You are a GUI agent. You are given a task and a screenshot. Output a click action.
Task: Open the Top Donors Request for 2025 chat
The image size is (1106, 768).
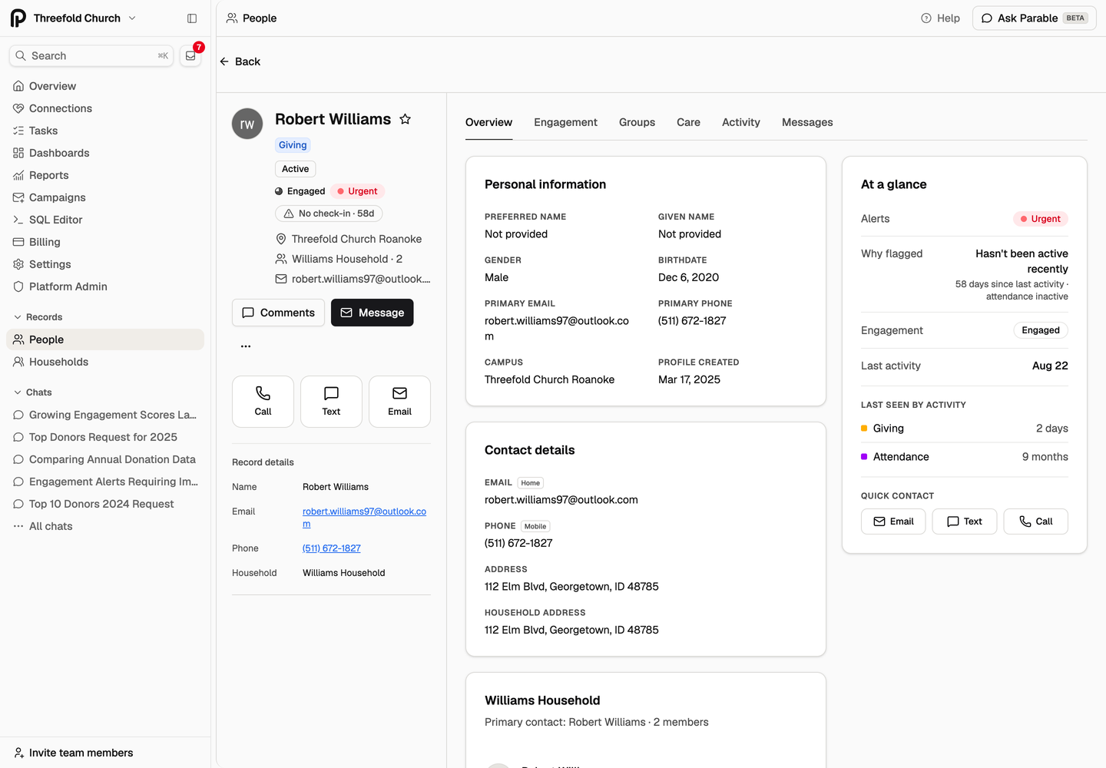pos(105,437)
